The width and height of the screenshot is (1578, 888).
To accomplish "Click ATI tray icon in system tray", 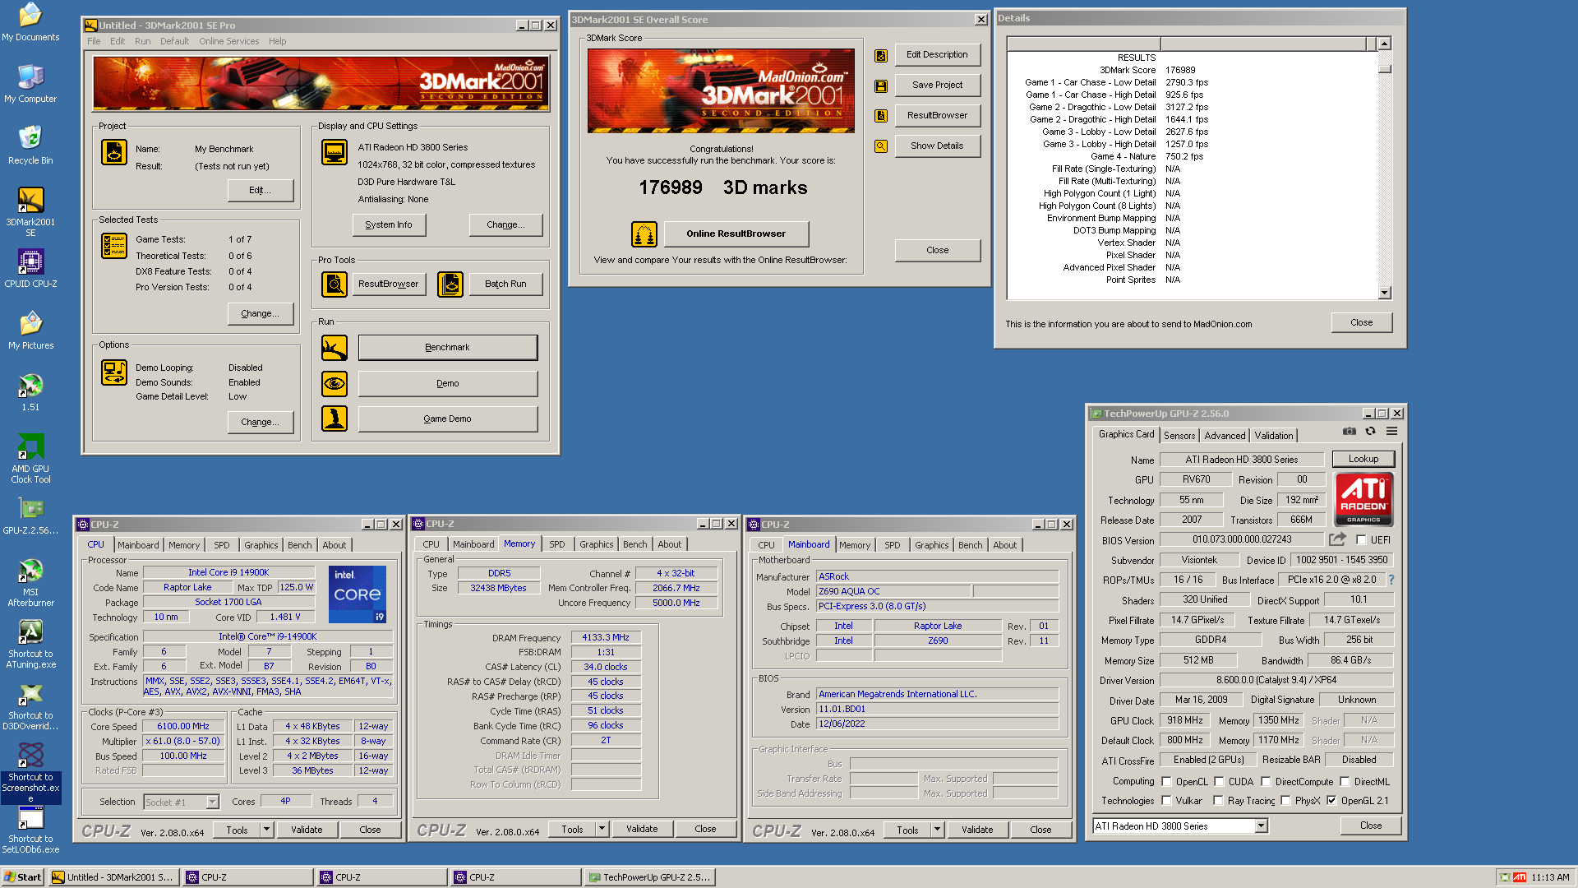I will pyautogui.click(x=1520, y=877).
